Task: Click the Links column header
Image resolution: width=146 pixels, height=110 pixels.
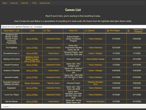Action: click(32, 31)
